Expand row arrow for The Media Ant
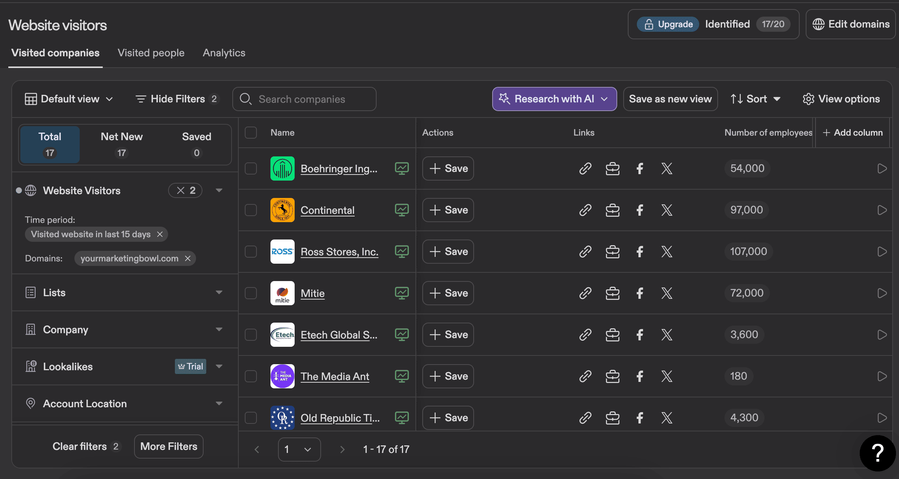The width and height of the screenshot is (899, 479). point(882,376)
